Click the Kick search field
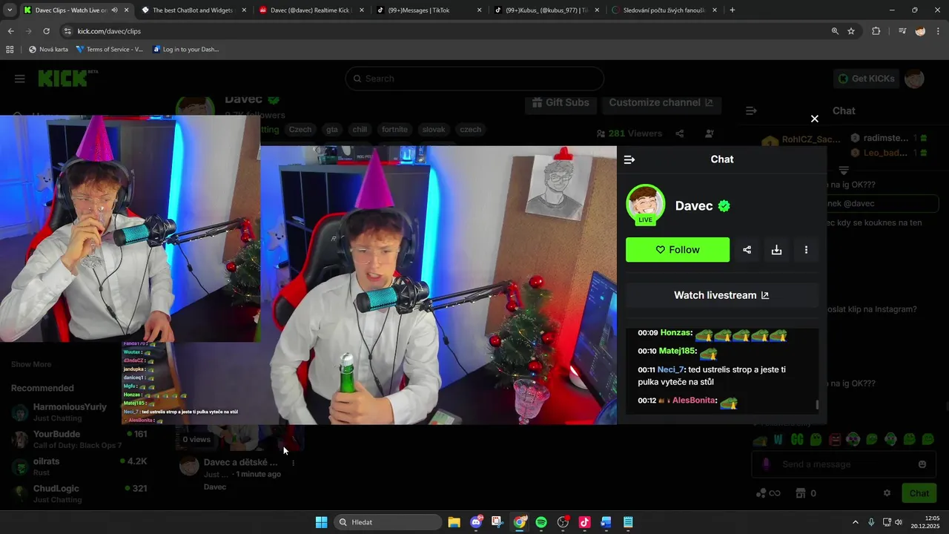 (474, 79)
